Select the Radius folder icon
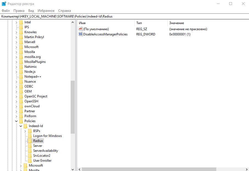 (x=30, y=141)
